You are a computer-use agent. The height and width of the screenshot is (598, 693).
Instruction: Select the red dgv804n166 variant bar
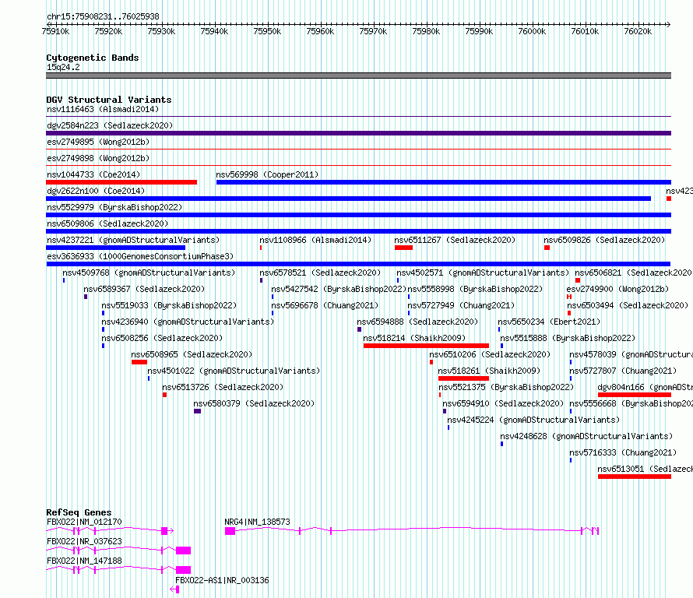pyautogui.click(x=635, y=395)
